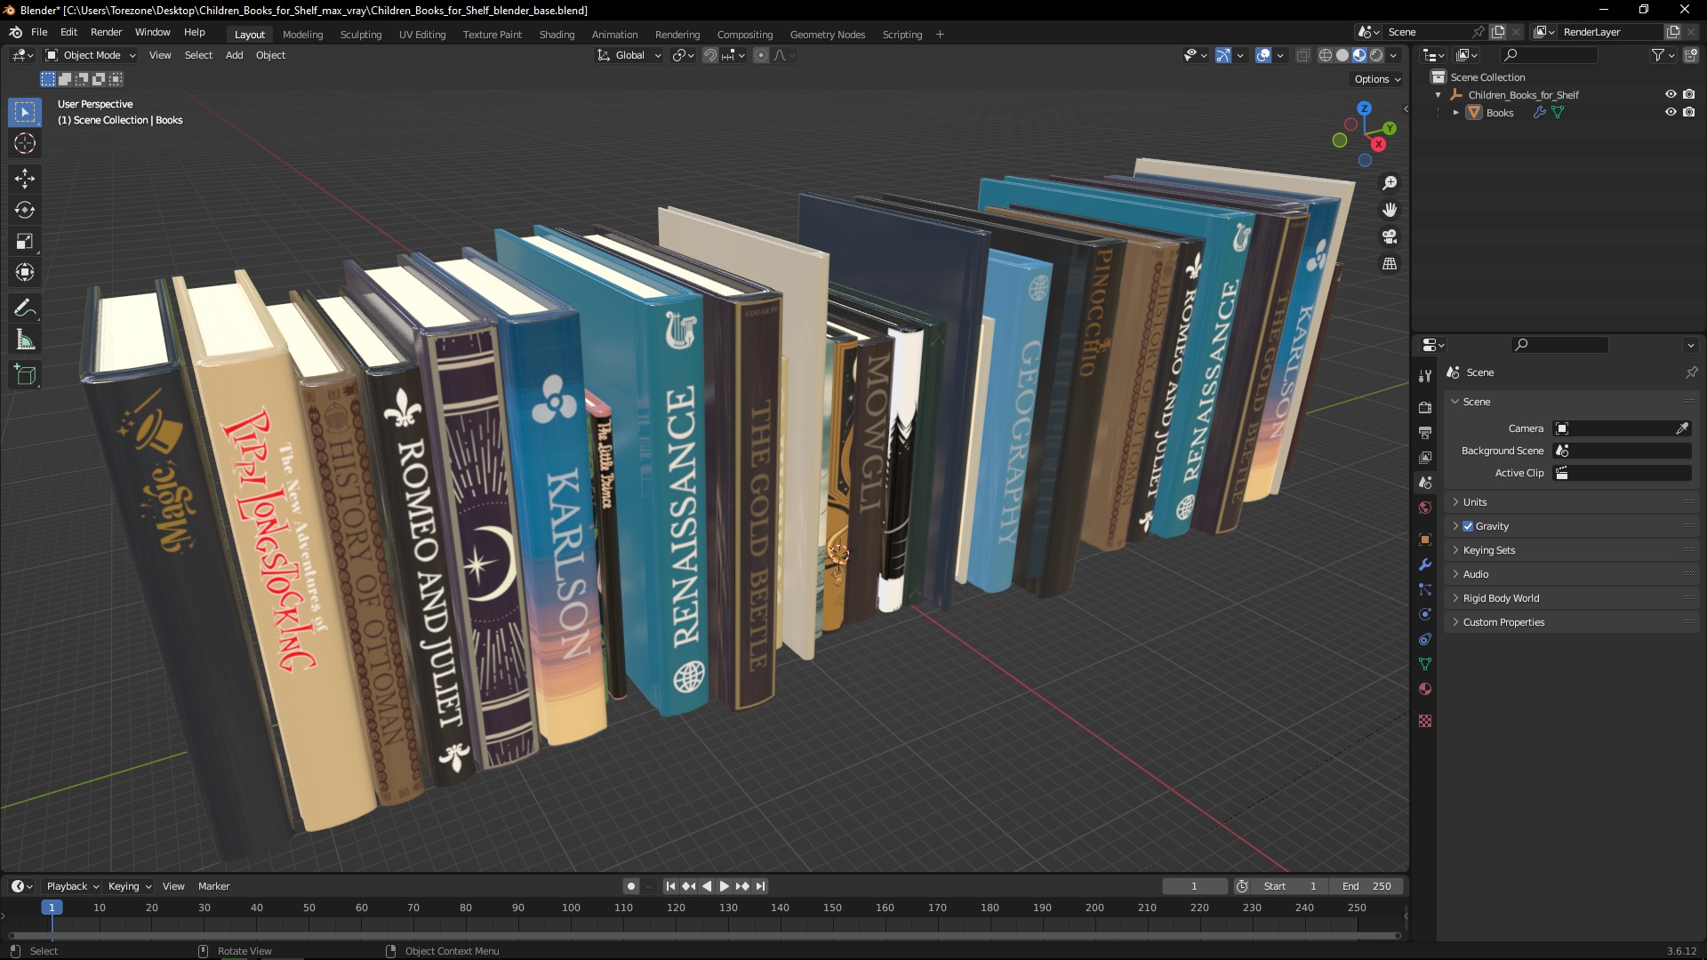Disable Books object in renders
The width and height of the screenshot is (1707, 960).
pos(1689,112)
